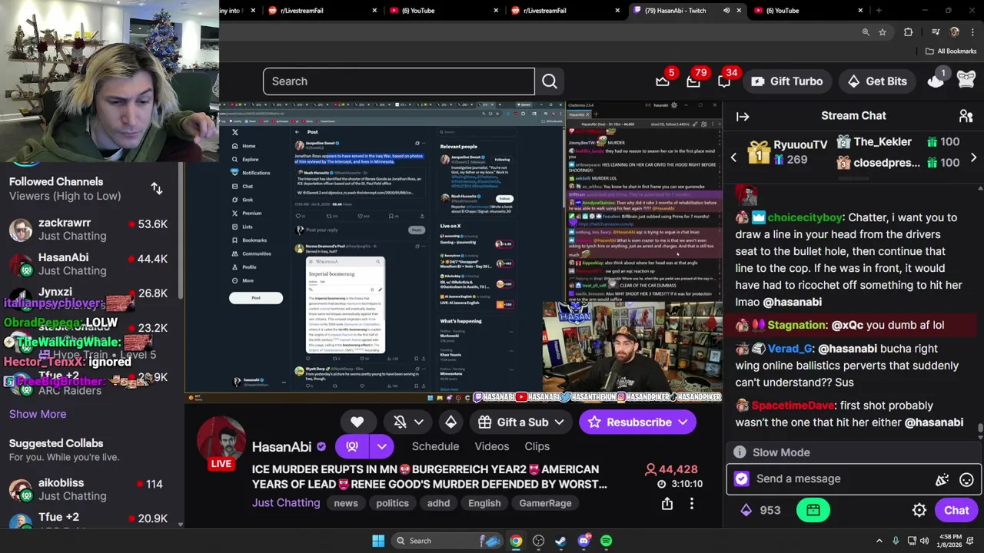Image resolution: width=984 pixels, height=553 pixels.
Task: Open HasanAbi channel profile avatar
Action: click(x=221, y=442)
